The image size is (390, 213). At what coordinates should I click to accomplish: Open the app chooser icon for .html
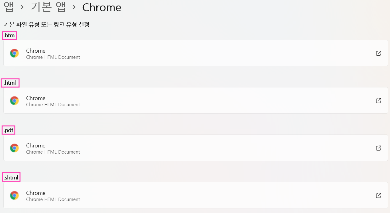coord(379,101)
